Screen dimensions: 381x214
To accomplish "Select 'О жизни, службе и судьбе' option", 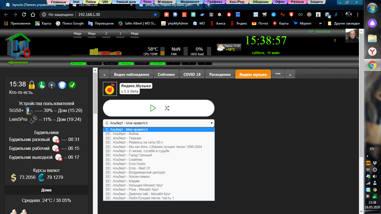I will (159, 151).
